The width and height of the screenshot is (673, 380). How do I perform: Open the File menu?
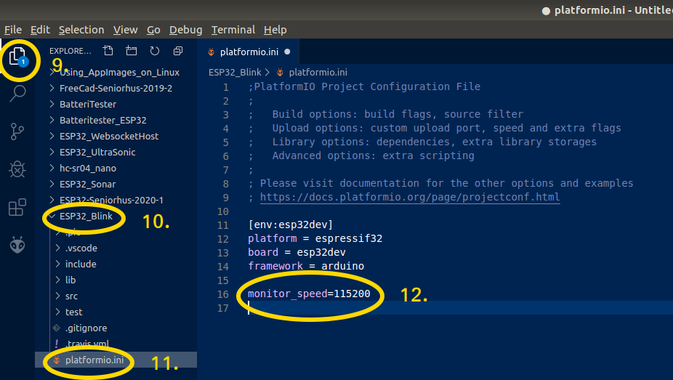[x=13, y=30]
